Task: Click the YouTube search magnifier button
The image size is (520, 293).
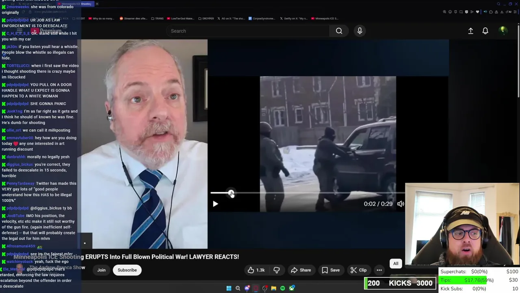Action: click(x=339, y=31)
